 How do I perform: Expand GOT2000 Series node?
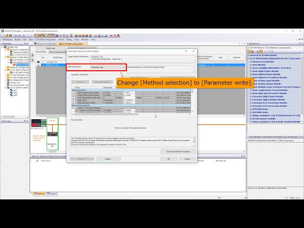click(x=251, y=109)
